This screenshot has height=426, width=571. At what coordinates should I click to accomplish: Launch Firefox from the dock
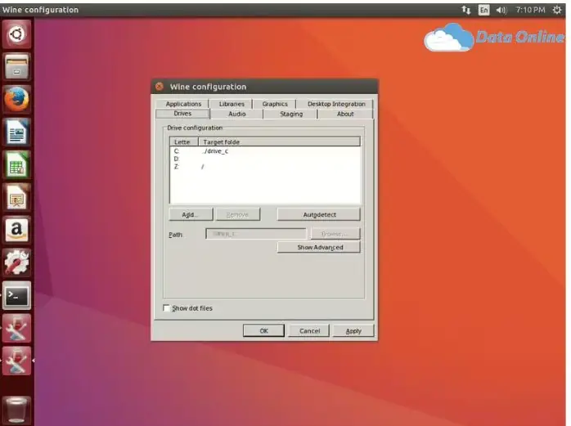pyautogui.click(x=16, y=99)
